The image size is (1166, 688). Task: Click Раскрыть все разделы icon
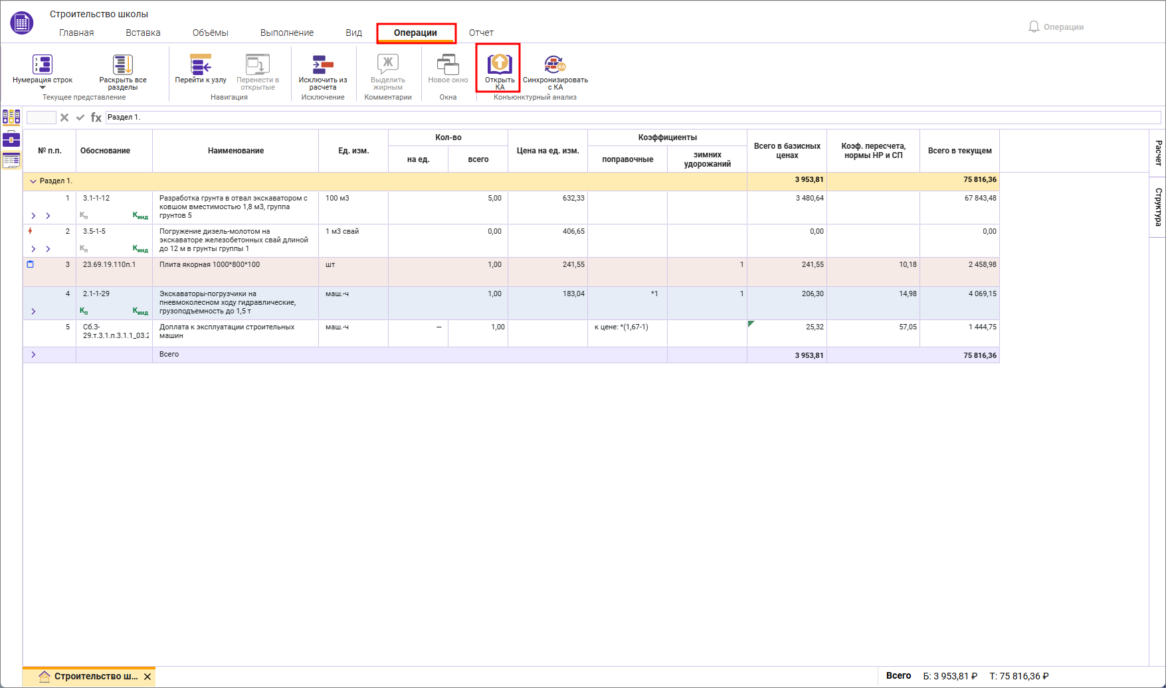pos(123,64)
